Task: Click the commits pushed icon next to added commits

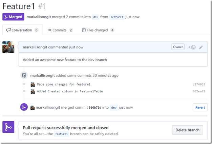Action: pyautogui.click(x=24, y=75)
